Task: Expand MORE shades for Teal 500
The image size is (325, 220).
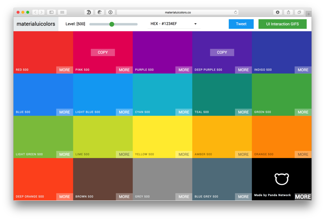Action: [x=243, y=112]
